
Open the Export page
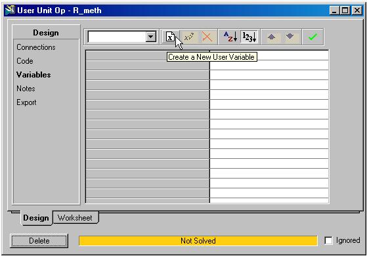(x=26, y=102)
